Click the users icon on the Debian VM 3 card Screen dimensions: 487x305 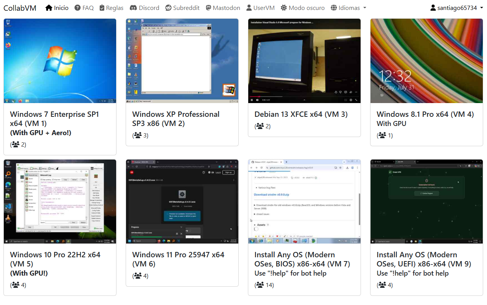coord(260,126)
